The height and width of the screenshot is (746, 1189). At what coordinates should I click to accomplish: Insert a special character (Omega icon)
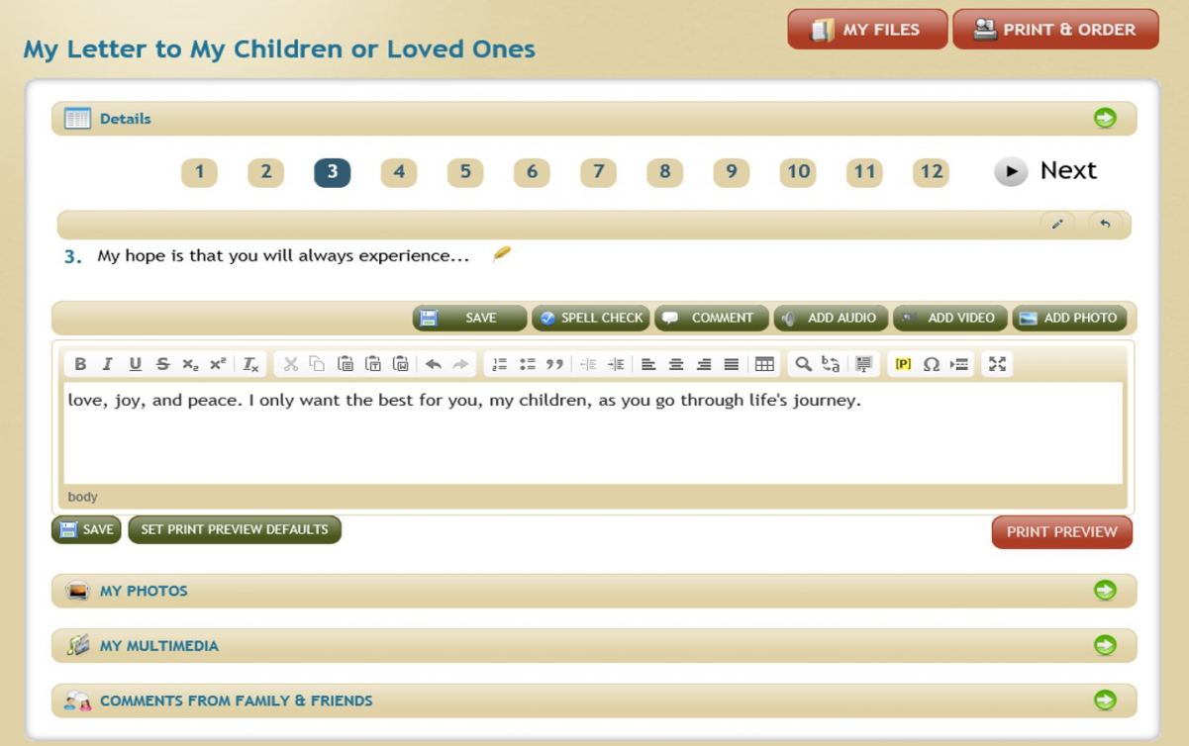[x=931, y=364]
